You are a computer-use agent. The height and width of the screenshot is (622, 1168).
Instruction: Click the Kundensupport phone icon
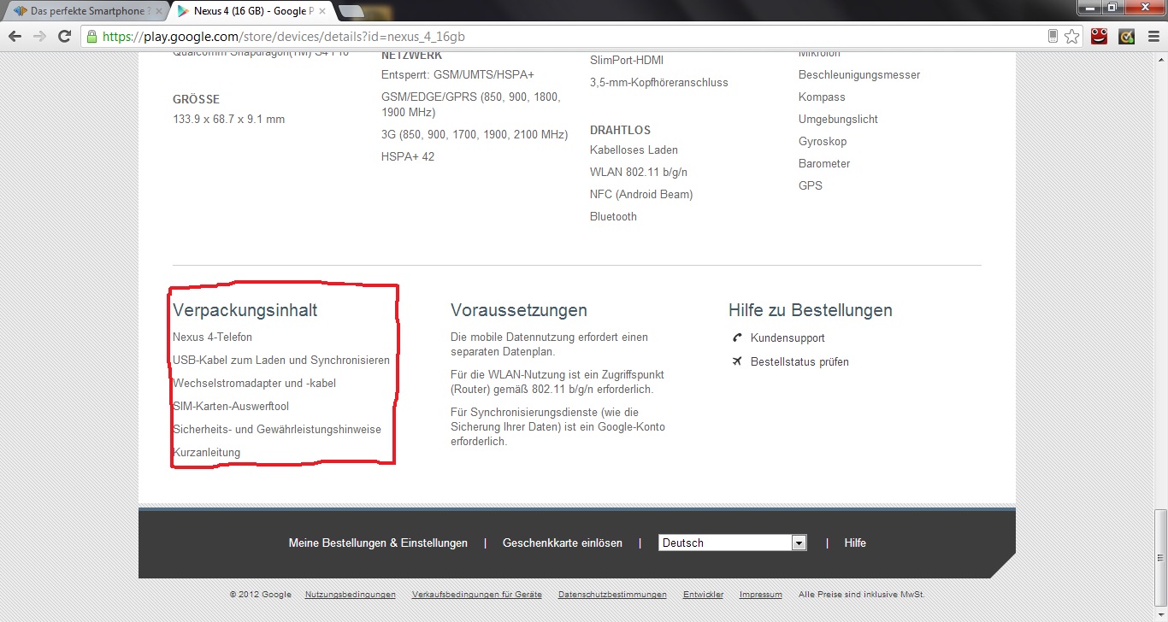pos(738,337)
